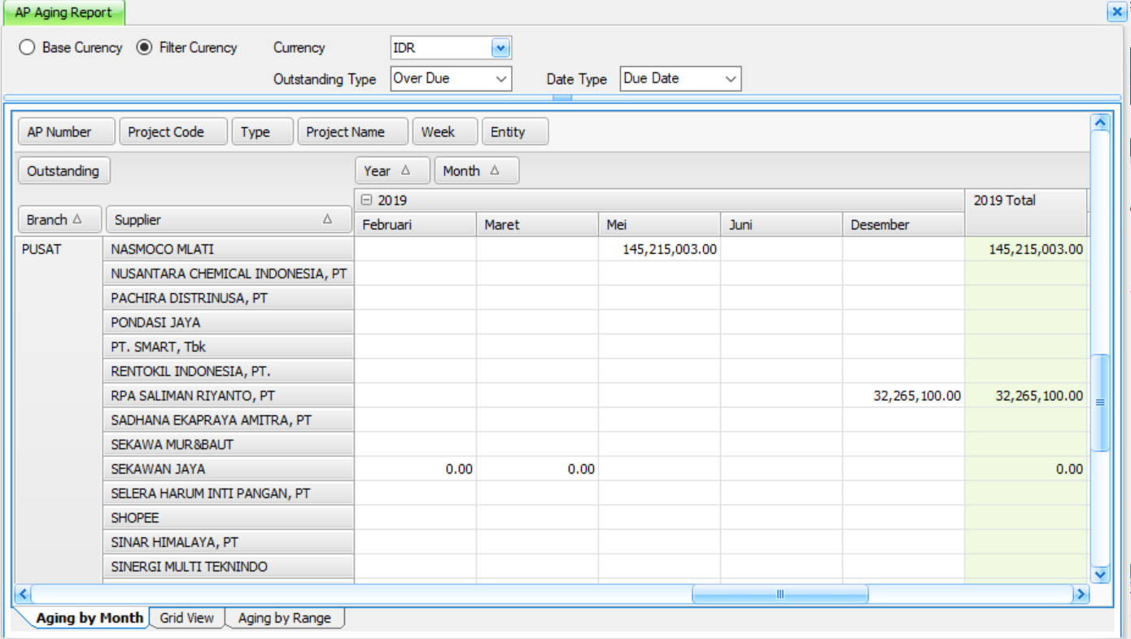Screen dimensions: 1131x639
Task: Click the Project Name field button
Action: (x=352, y=132)
